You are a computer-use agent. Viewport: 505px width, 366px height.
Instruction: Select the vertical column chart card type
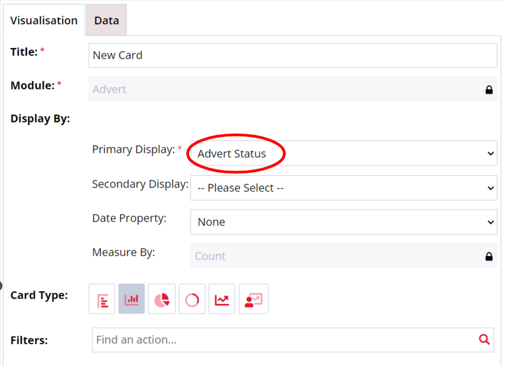click(x=131, y=299)
